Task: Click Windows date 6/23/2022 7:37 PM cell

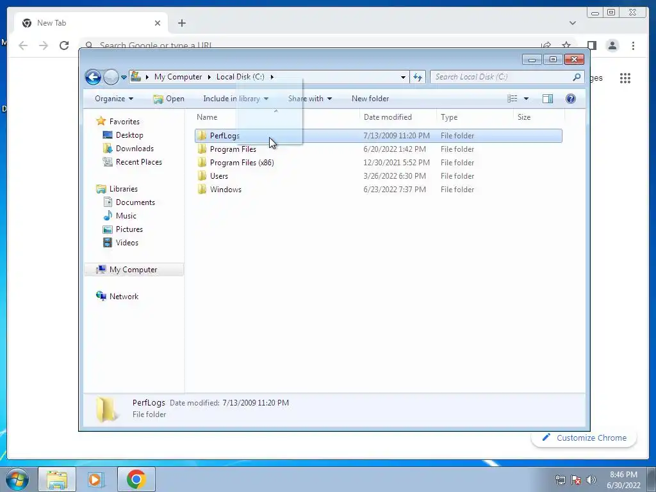Action: [395, 190]
